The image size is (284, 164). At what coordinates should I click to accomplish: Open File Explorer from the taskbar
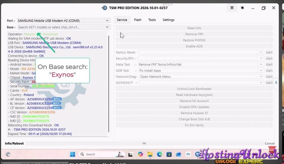click(150, 154)
